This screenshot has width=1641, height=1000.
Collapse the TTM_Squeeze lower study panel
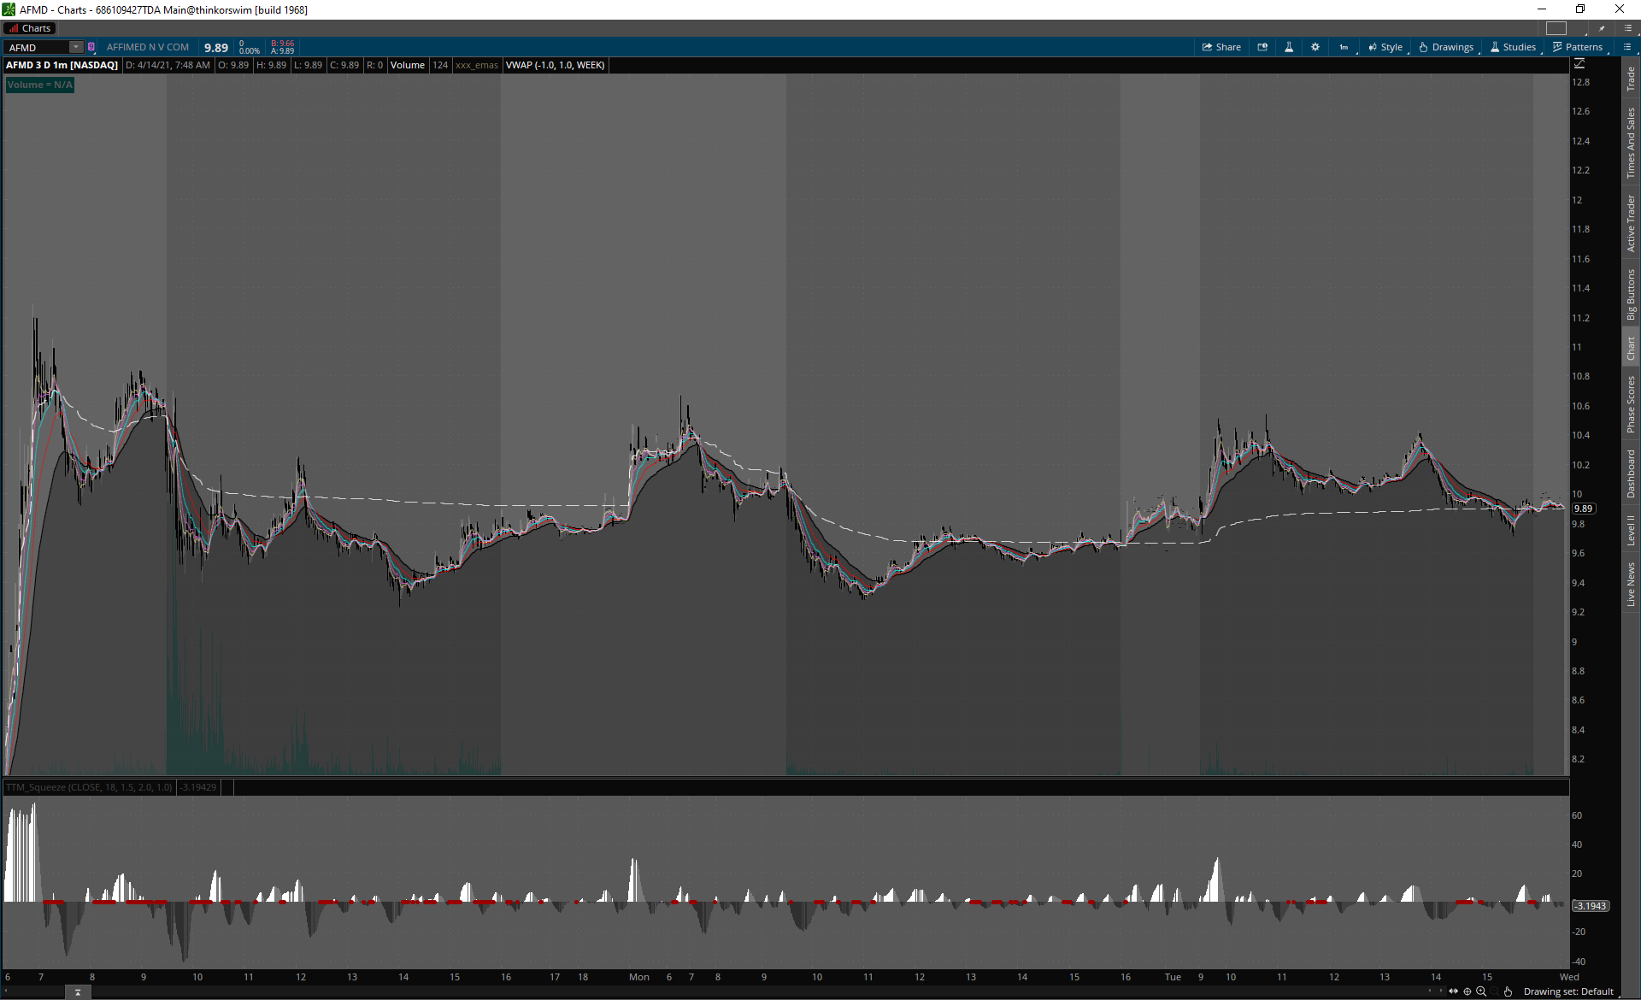(x=78, y=991)
